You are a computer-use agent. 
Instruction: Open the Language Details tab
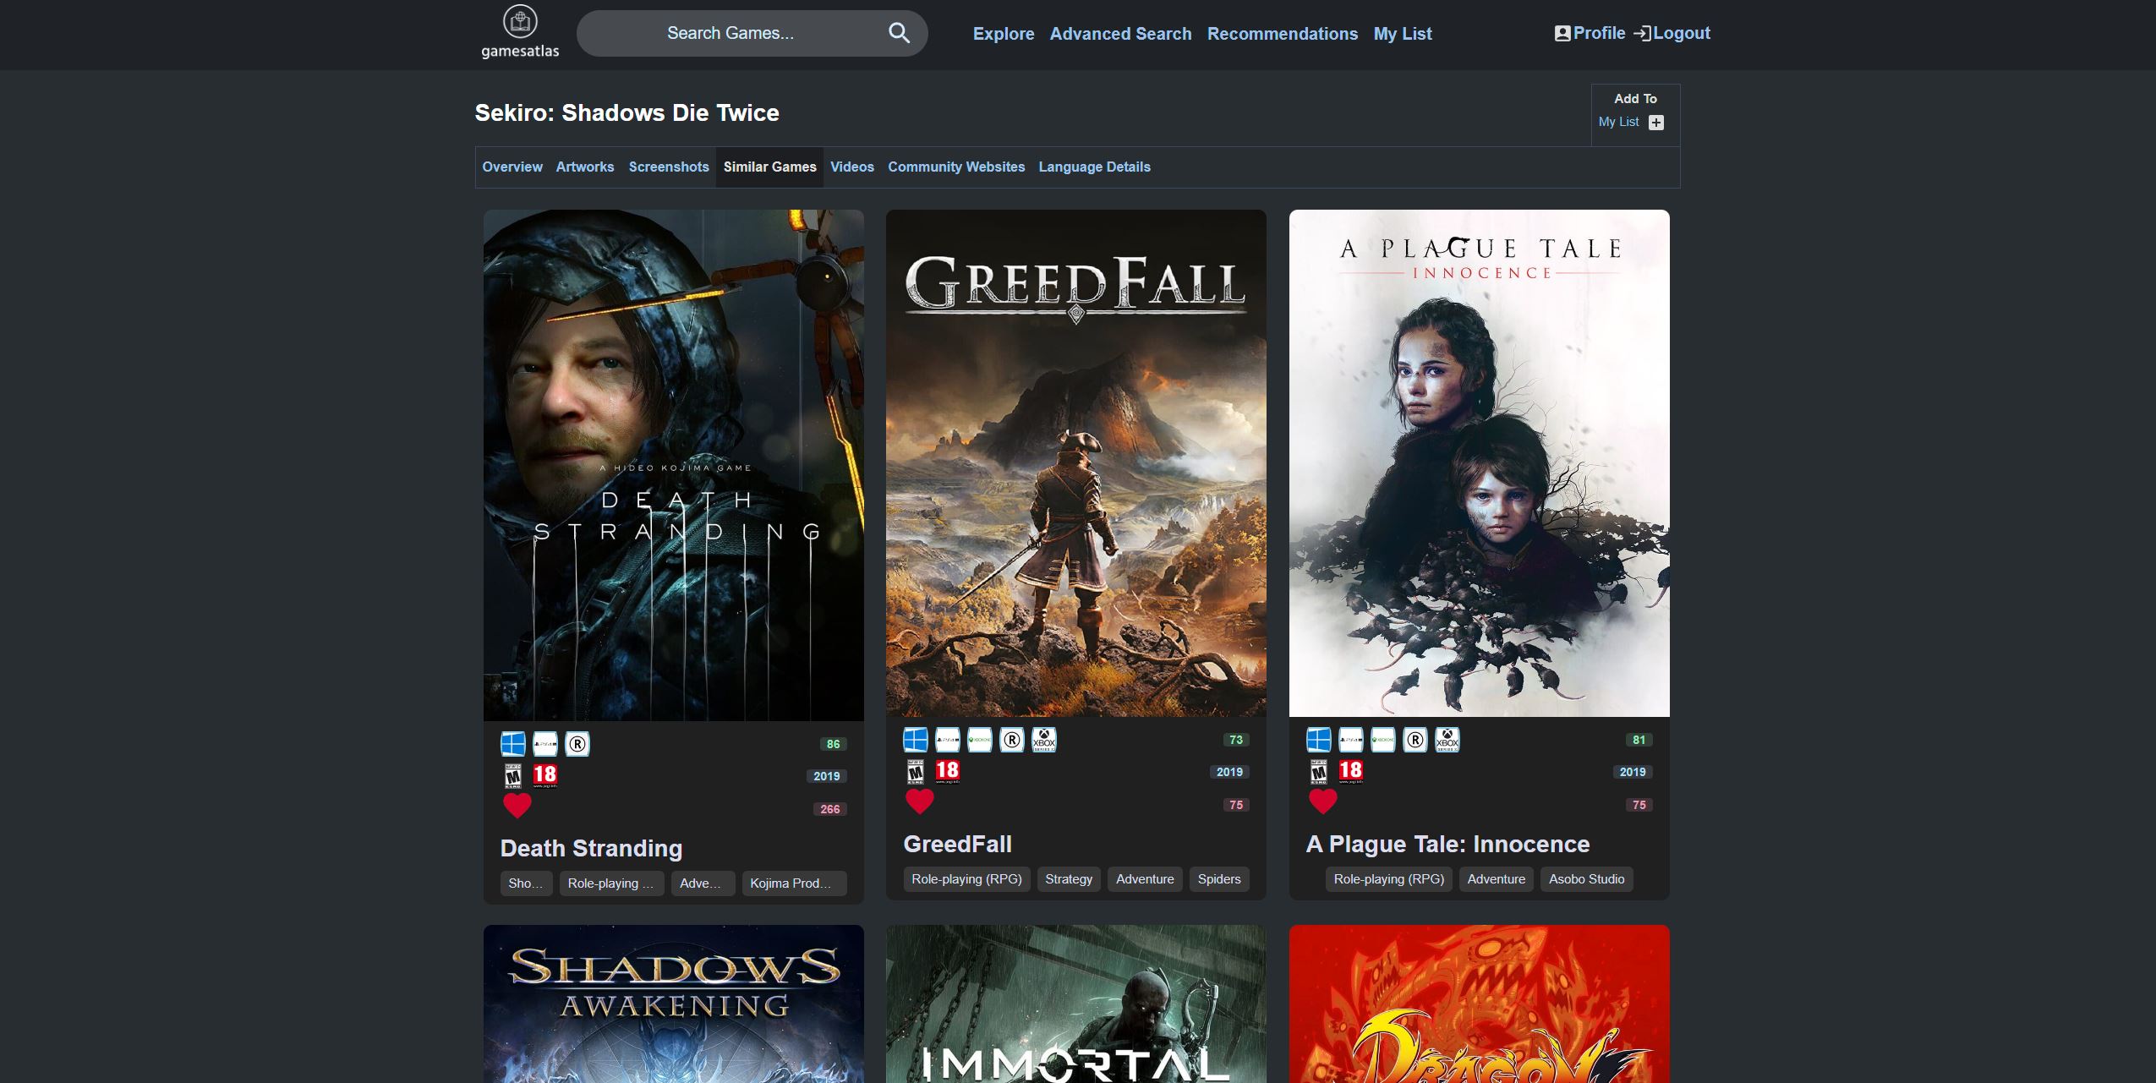[1094, 167]
